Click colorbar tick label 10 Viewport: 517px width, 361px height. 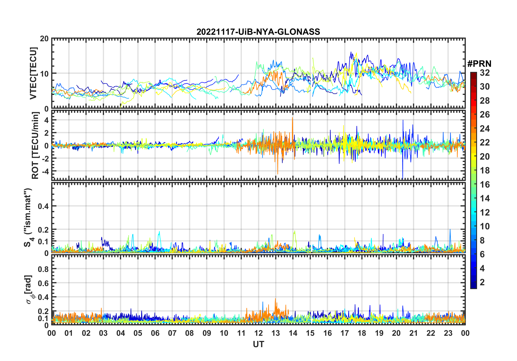pos(485,226)
